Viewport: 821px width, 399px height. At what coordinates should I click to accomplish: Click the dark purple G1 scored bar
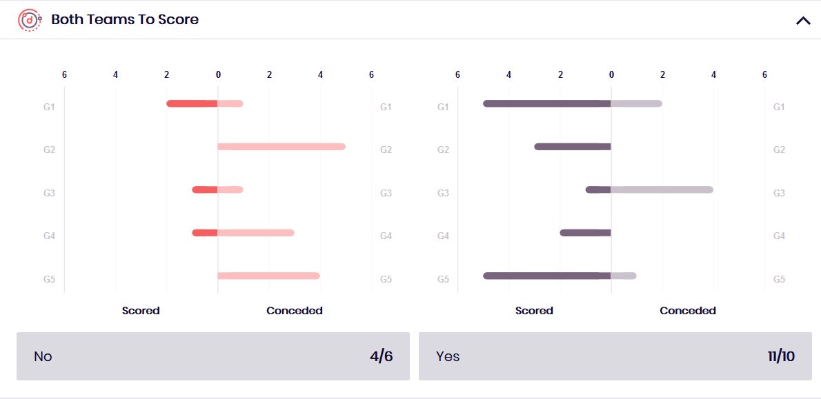pos(546,103)
